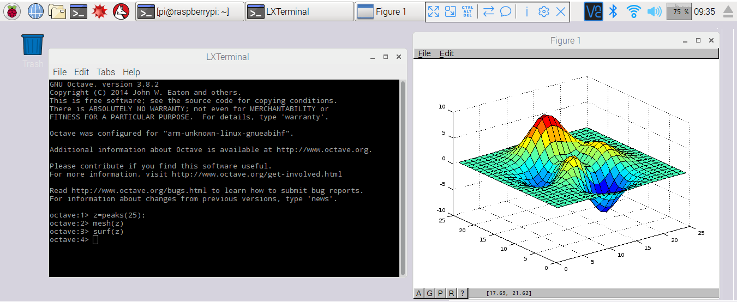Open the Edit menu in Figure 1
The height and width of the screenshot is (302, 737).
[x=447, y=53]
